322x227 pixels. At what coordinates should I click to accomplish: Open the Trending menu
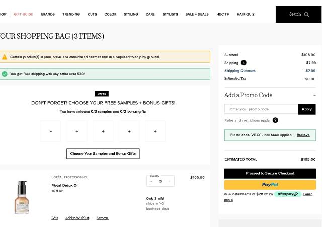(x=71, y=14)
